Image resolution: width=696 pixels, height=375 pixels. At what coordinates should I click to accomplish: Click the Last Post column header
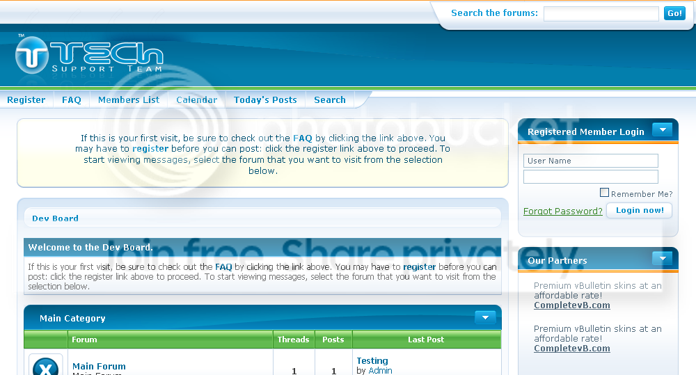tap(426, 340)
